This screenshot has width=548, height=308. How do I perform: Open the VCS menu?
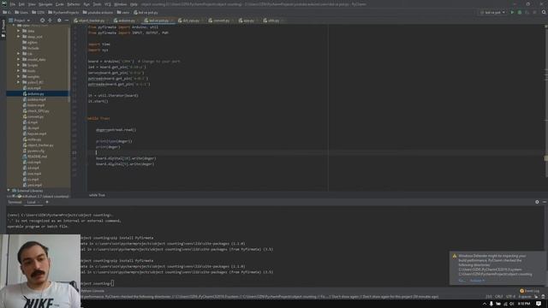pyautogui.click(x=108, y=4)
